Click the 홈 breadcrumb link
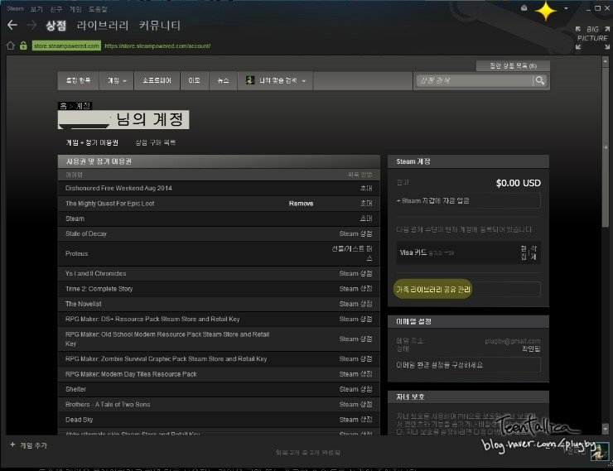 click(63, 106)
